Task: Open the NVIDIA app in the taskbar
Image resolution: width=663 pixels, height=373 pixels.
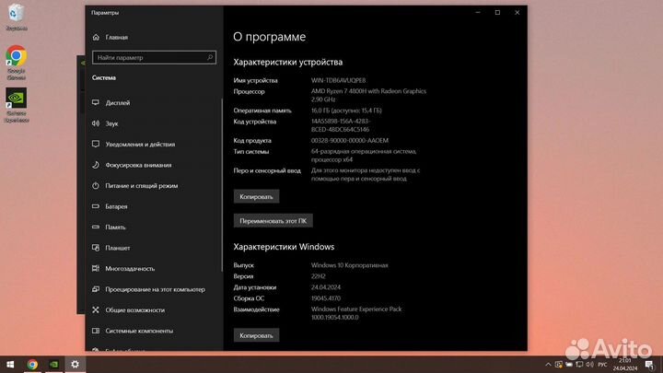Action: pos(53,364)
